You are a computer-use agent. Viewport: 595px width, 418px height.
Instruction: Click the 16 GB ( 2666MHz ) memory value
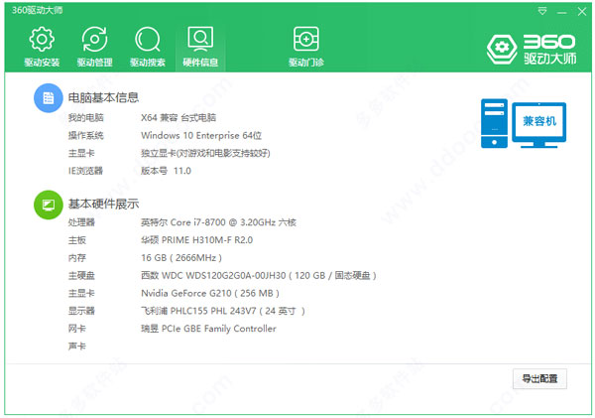click(x=181, y=257)
